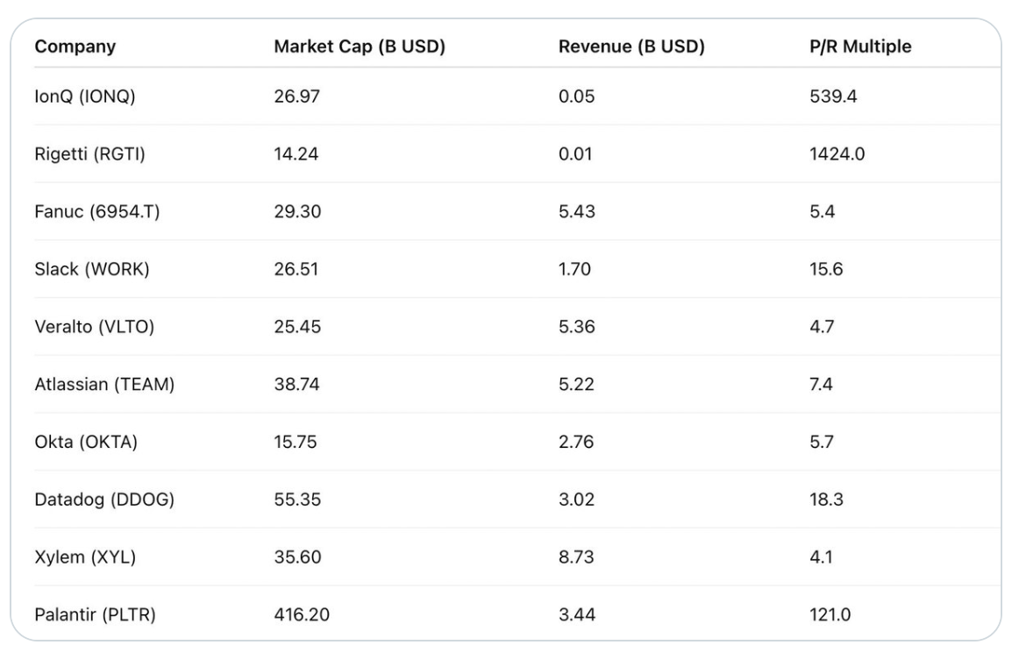Click Palantir's 416.20 market cap value
The height and width of the screenshot is (645, 1019).
(x=302, y=614)
